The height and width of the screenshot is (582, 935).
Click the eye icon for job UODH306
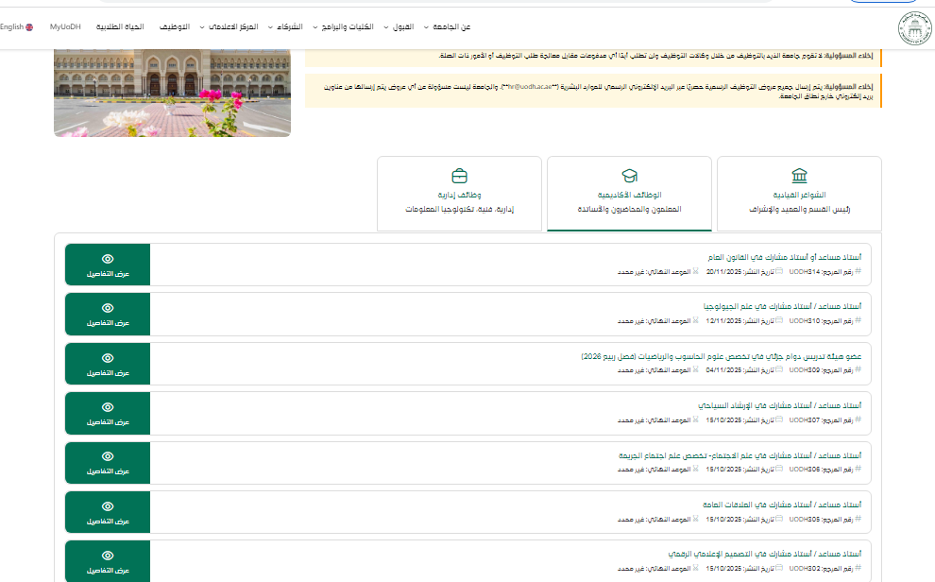pos(108,456)
